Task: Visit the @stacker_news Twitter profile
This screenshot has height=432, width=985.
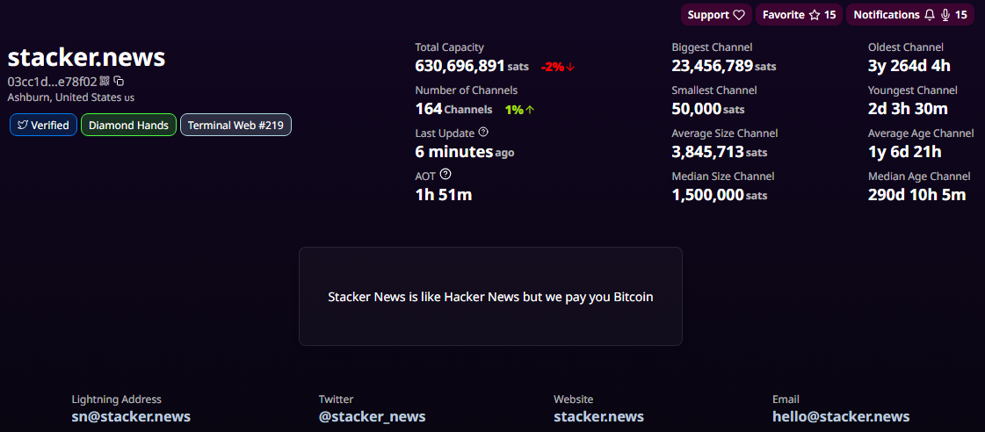Action: 372,416
